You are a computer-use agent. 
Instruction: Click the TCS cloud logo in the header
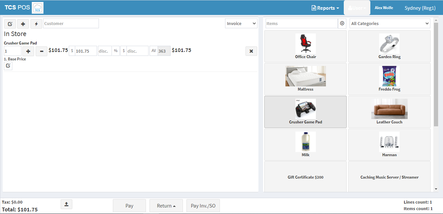pyautogui.click(x=37, y=7)
